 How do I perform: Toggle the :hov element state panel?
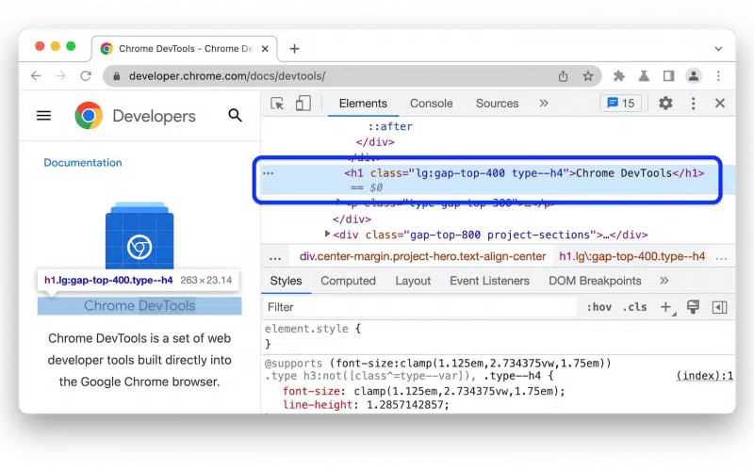click(598, 307)
